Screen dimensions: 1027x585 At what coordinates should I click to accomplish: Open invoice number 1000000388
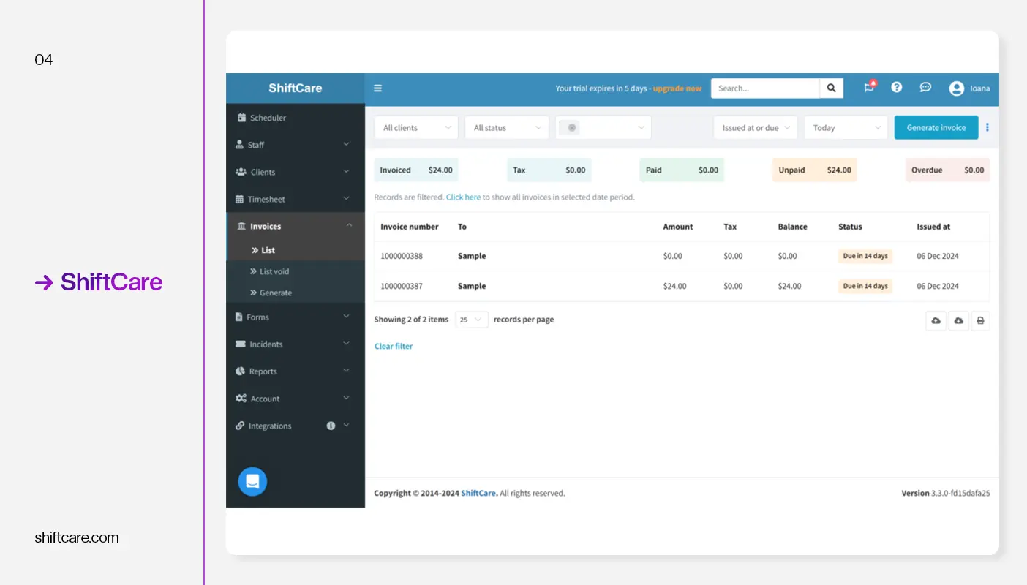pyautogui.click(x=402, y=257)
